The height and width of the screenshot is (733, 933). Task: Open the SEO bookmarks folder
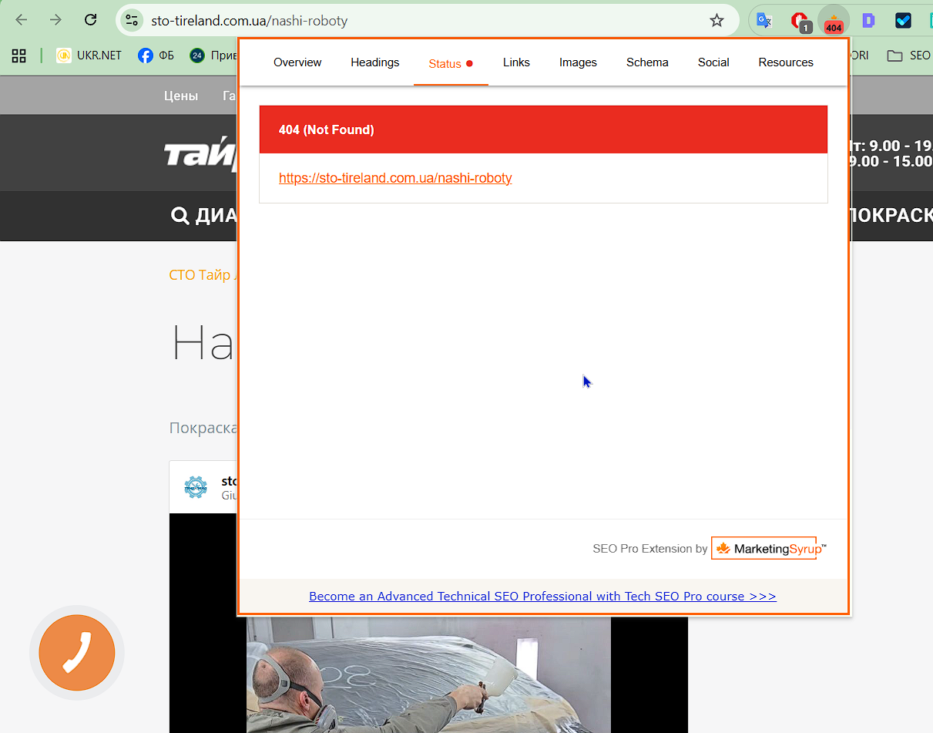pyautogui.click(x=909, y=55)
